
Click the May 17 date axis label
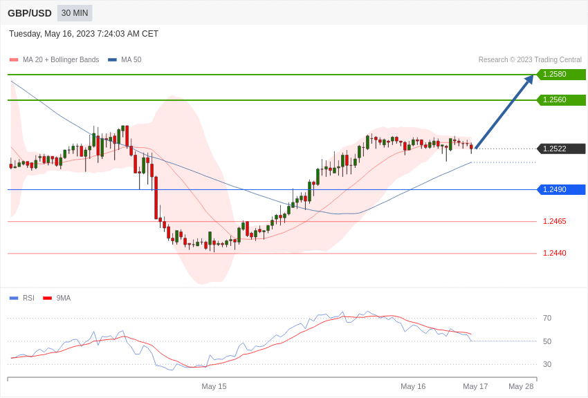pos(475,386)
